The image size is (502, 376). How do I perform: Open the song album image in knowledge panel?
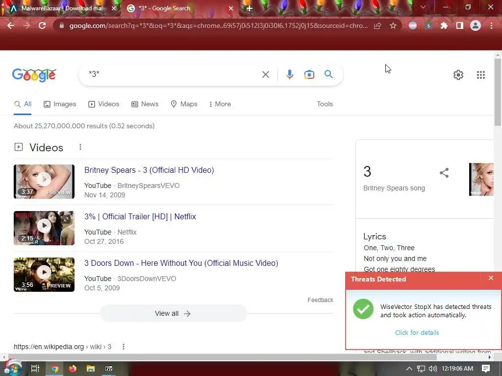point(481,179)
